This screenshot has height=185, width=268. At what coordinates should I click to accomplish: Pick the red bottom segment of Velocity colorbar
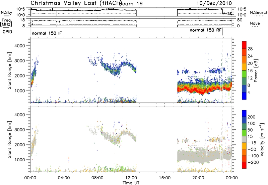click(x=244, y=165)
